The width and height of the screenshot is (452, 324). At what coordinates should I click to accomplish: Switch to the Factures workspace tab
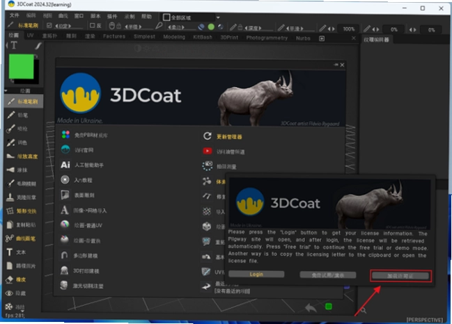tap(114, 36)
